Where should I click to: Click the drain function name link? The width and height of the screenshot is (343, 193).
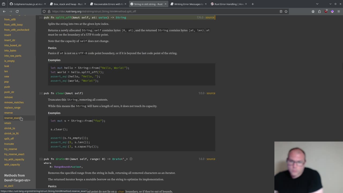click(60, 159)
